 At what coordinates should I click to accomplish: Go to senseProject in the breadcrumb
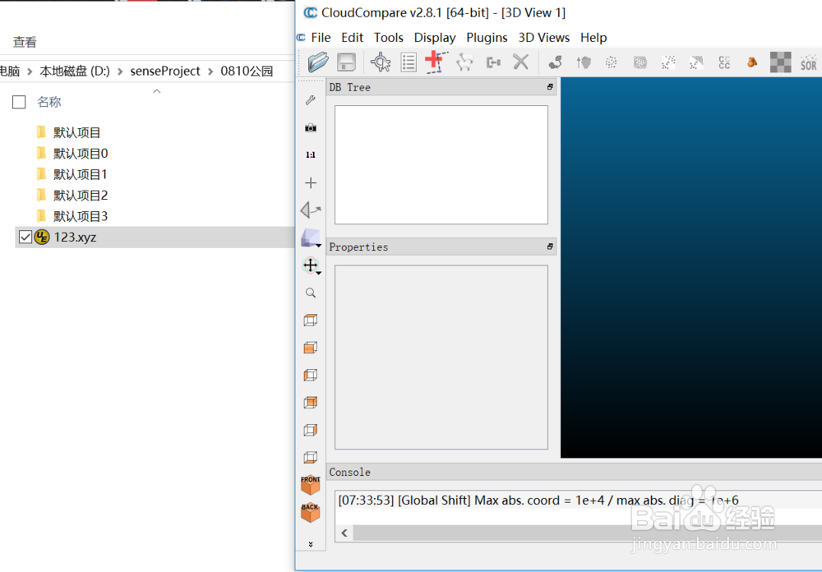coord(165,71)
